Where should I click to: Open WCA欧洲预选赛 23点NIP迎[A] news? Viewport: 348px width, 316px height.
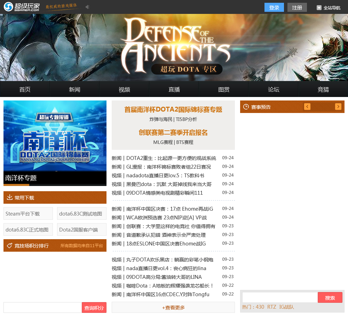[x=166, y=218]
